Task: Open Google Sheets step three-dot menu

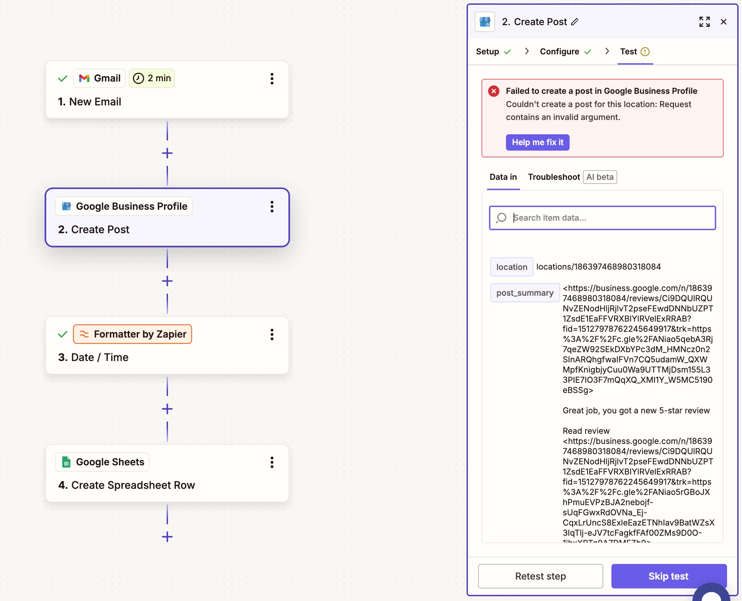Action: point(272,462)
